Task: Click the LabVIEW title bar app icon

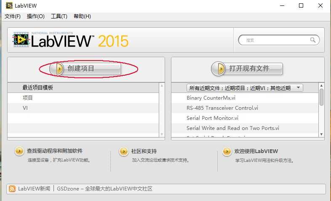Action: tap(9, 5)
